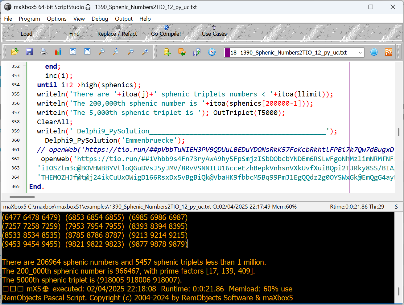Click the 'End.' statement on line 365
The image size is (404, 305).
tap(37, 186)
